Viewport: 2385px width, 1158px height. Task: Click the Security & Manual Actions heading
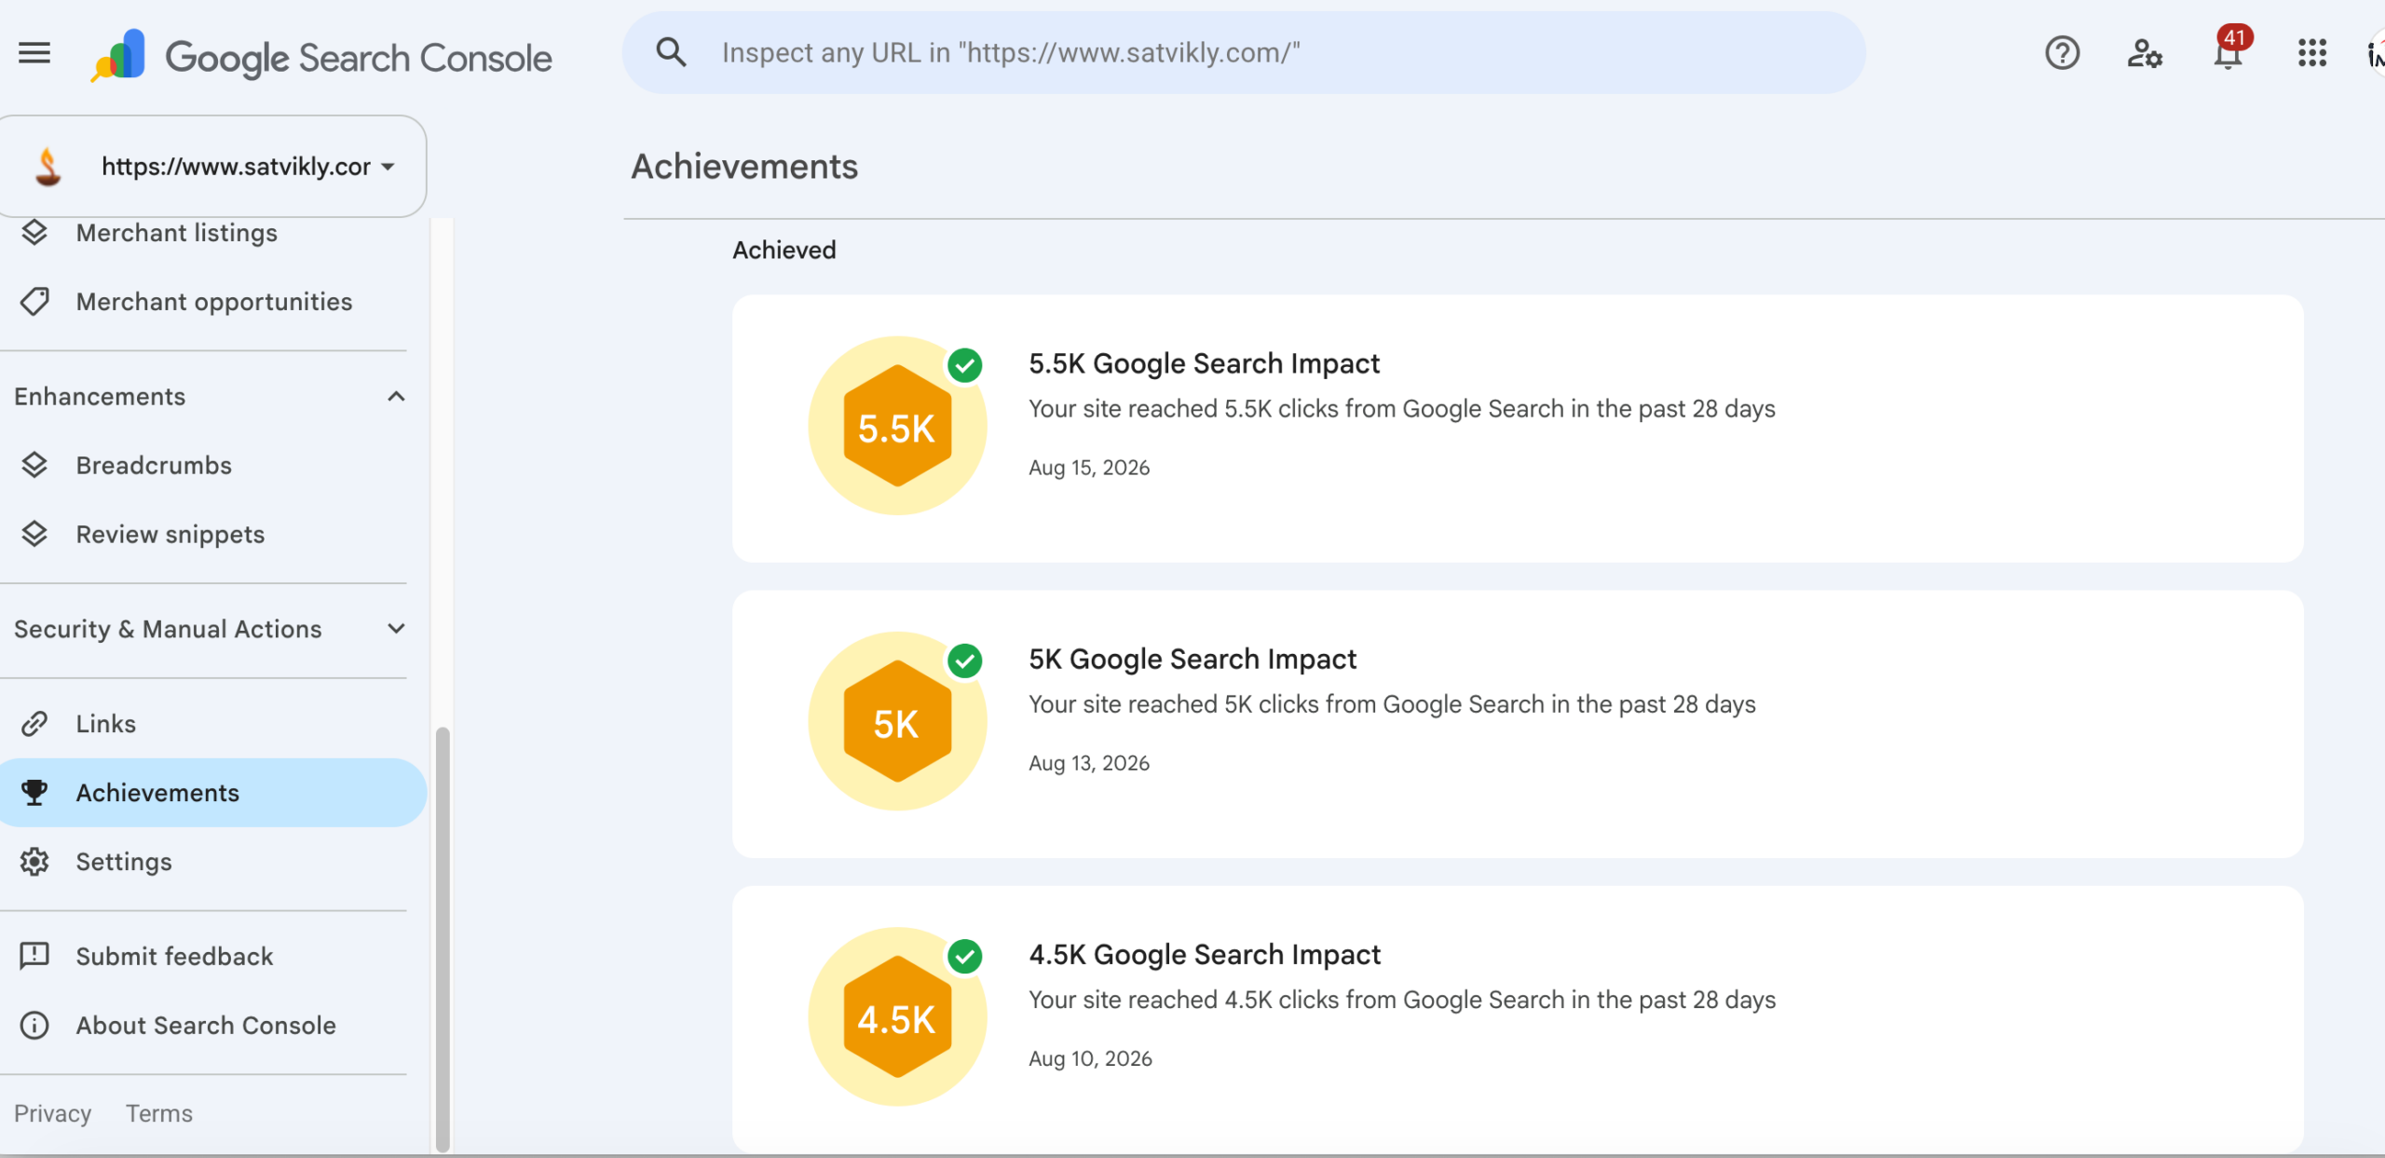point(168,630)
